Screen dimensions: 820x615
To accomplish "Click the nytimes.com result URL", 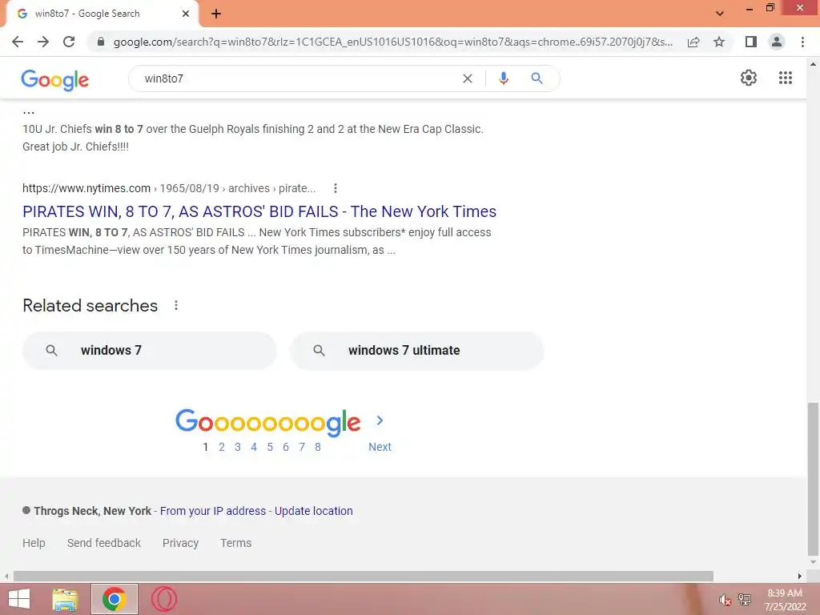I will click(x=169, y=188).
